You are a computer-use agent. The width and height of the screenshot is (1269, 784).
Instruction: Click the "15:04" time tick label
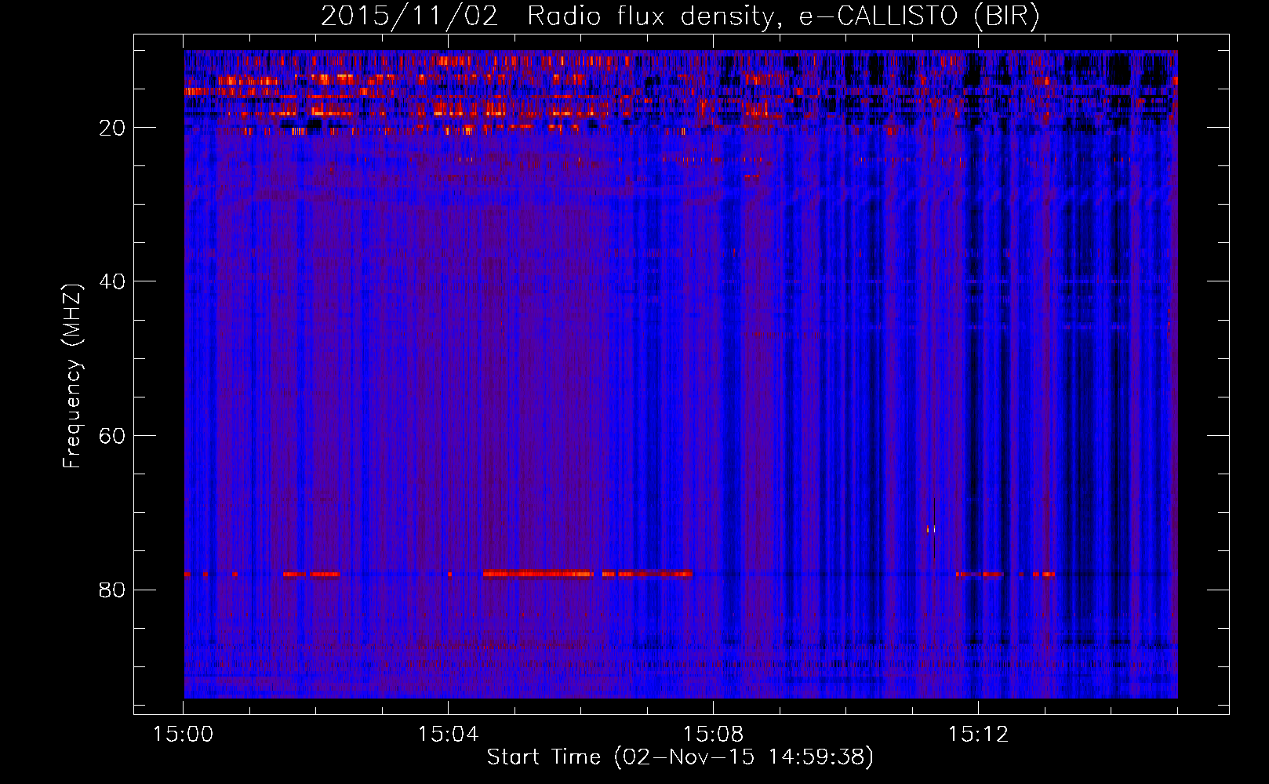click(448, 735)
